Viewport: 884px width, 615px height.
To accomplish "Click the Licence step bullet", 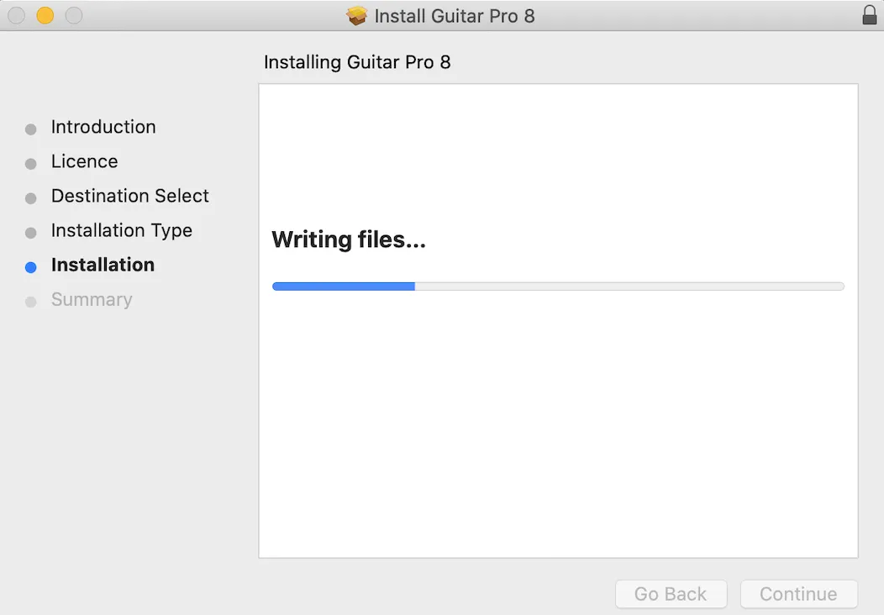I will tap(31, 164).
